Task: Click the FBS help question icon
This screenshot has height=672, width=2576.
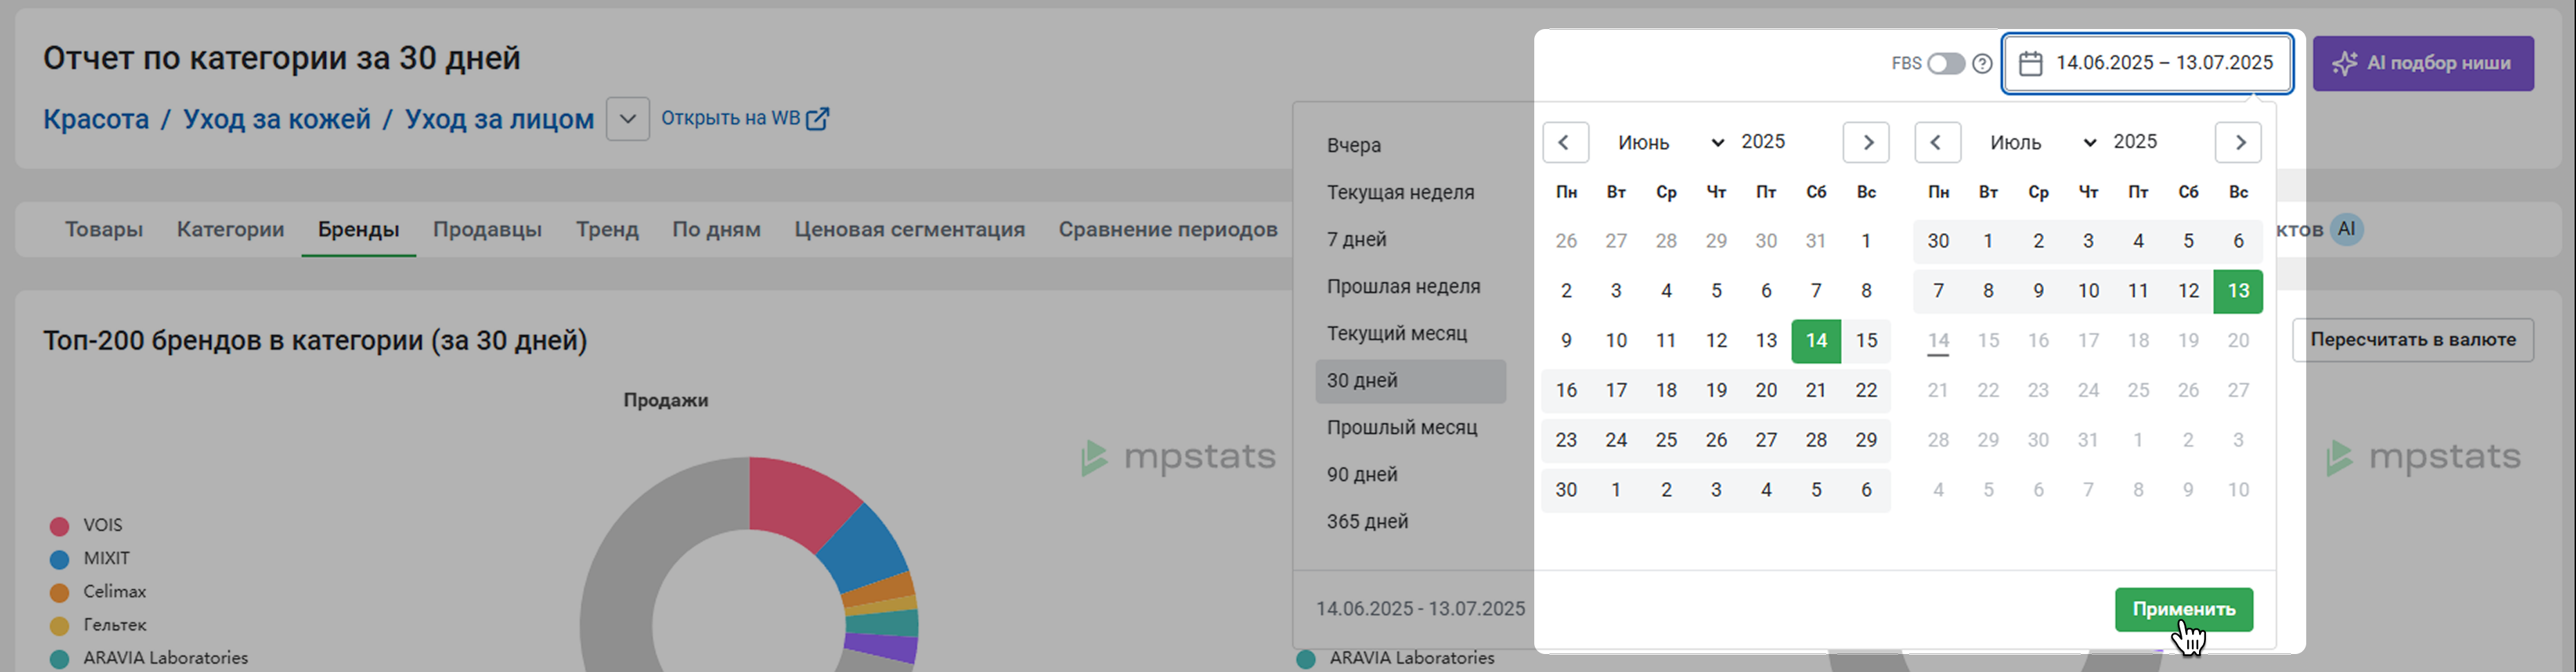Action: pos(1982,63)
